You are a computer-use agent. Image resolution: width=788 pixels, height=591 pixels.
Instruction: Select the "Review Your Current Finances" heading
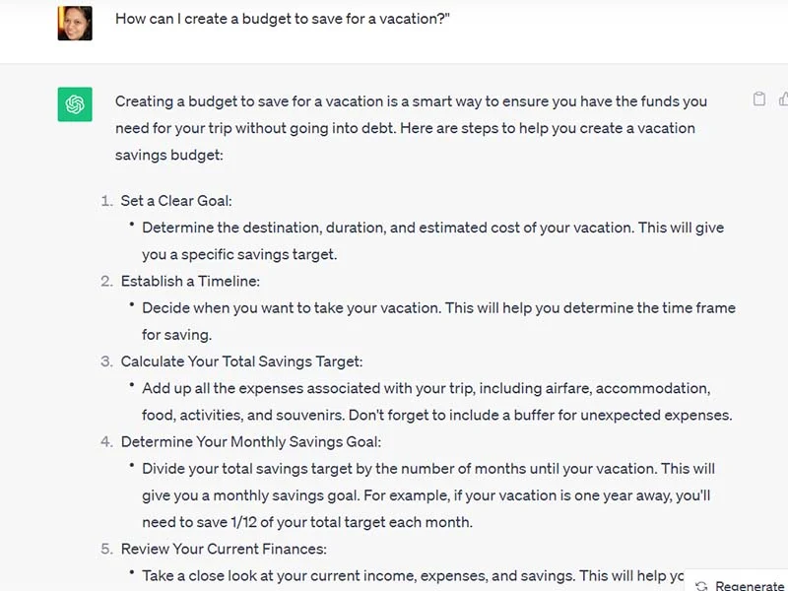[224, 549]
